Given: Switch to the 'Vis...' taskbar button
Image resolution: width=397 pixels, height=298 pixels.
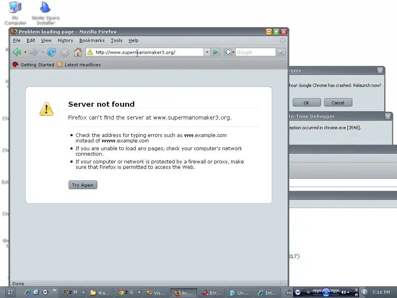Looking at the screenshot, I should point(156,293).
